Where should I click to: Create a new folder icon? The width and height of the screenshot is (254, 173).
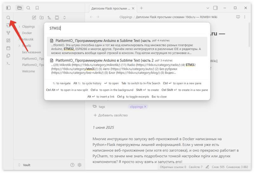coord(42,17)
